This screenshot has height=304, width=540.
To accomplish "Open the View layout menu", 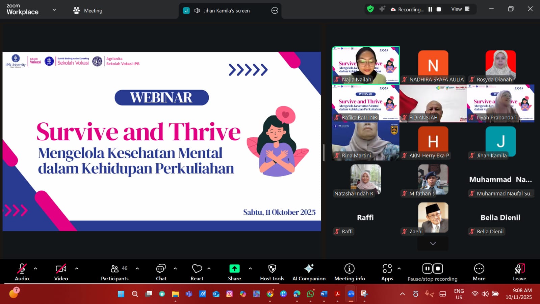I will point(460,9).
